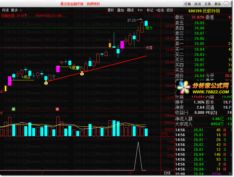The image size is (234, 177).
Task: Select the 短期支撑: 20.99 indicator text
Action: click(x=14, y=16)
